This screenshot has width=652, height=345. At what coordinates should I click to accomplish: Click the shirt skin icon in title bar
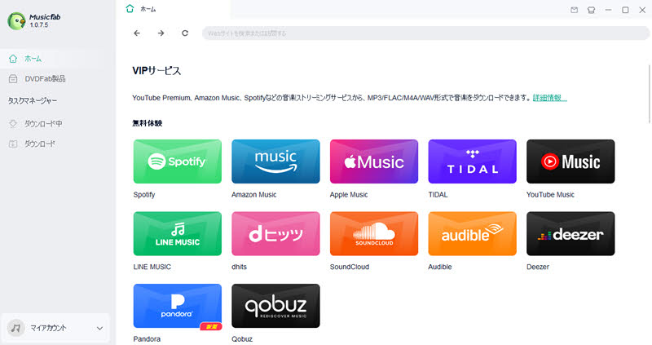pyautogui.click(x=592, y=10)
